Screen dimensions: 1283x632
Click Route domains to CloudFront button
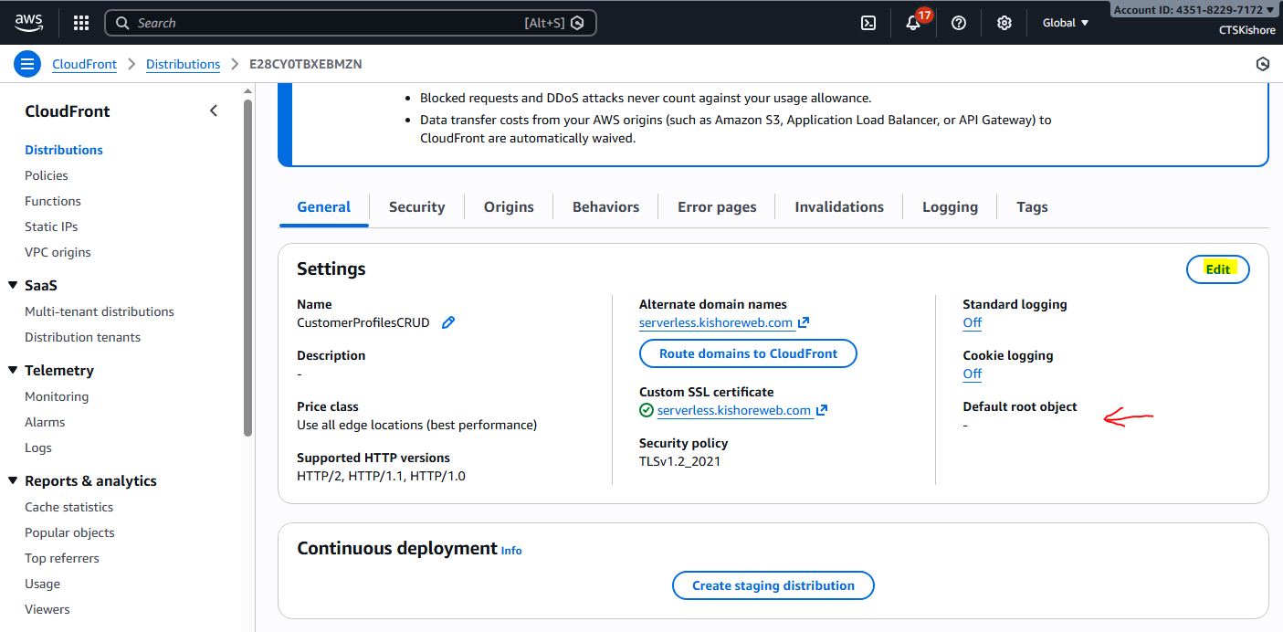748,353
